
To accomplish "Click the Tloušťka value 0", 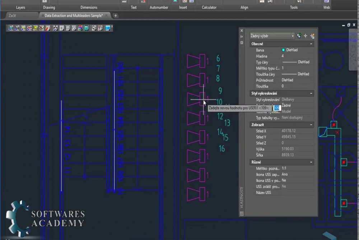I will [x=283, y=86].
